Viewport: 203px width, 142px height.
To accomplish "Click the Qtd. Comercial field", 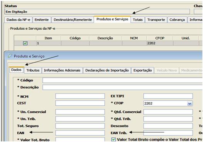I will 168,112.
